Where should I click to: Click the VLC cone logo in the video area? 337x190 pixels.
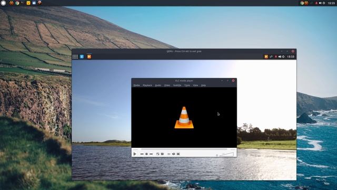click(x=184, y=118)
